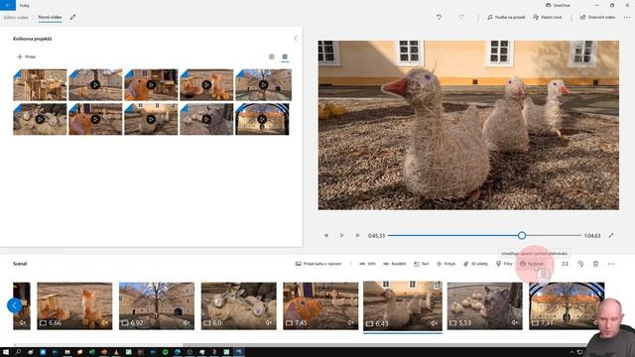Select library clip of tree courtyard, top row

(x=263, y=84)
